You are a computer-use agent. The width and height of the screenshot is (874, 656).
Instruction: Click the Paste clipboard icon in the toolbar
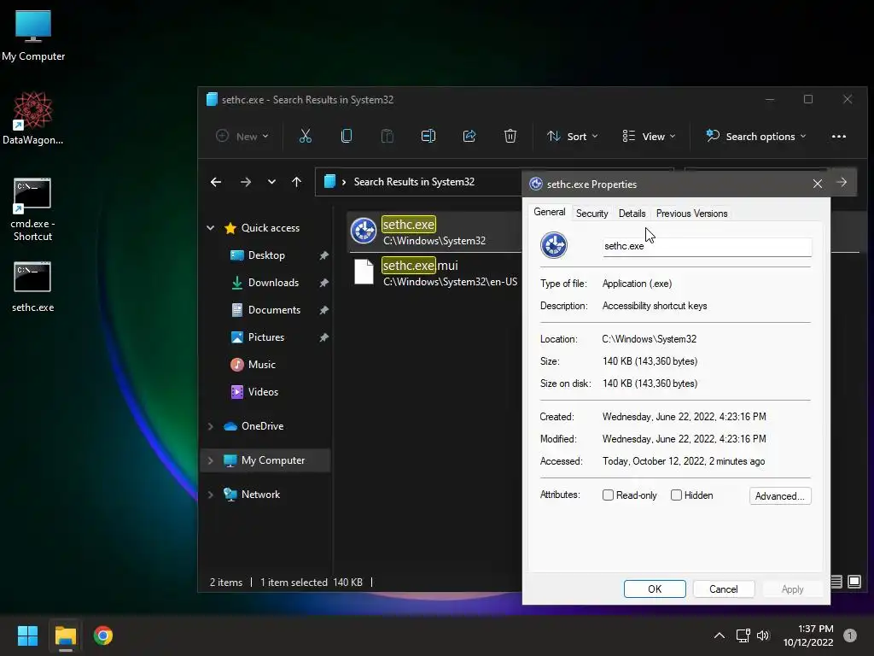coord(387,136)
